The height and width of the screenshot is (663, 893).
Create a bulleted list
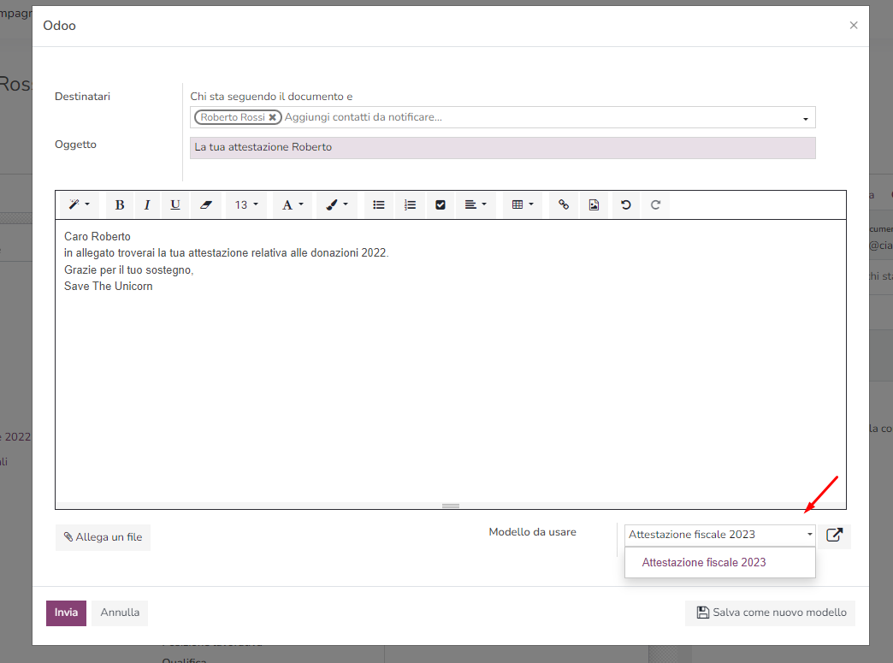click(x=378, y=204)
